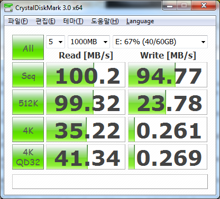Select the 4K QD32 read result 41.34
This screenshot has width=220, height=199.
(86, 157)
